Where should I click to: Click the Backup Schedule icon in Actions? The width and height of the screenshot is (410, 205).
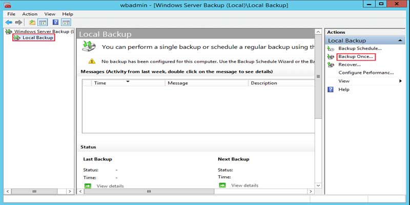(x=331, y=49)
